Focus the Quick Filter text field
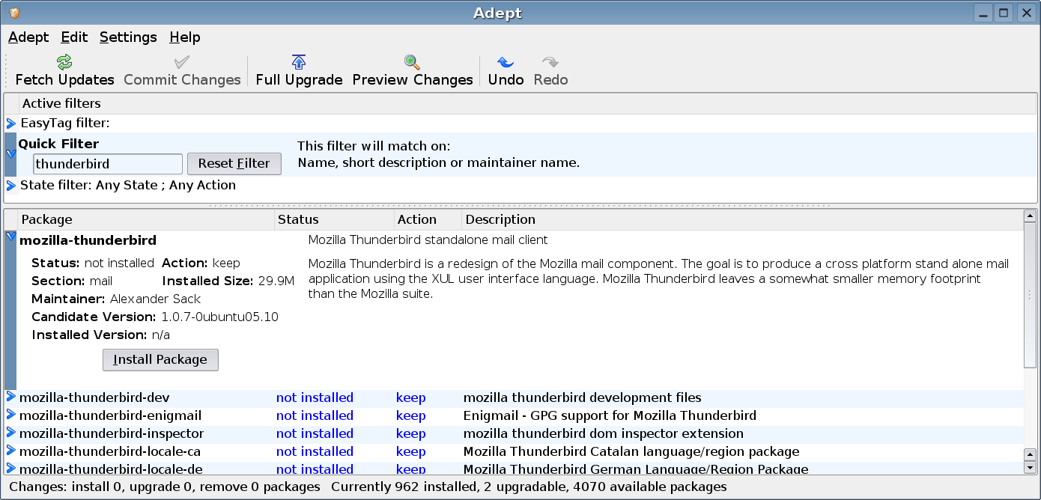The width and height of the screenshot is (1041, 500). (108, 164)
